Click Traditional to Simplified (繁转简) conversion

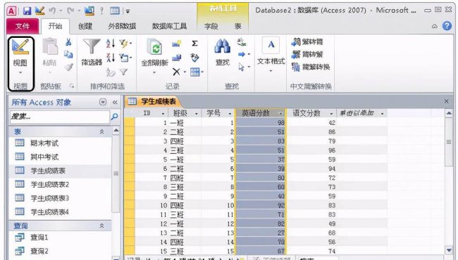[307, 42]
